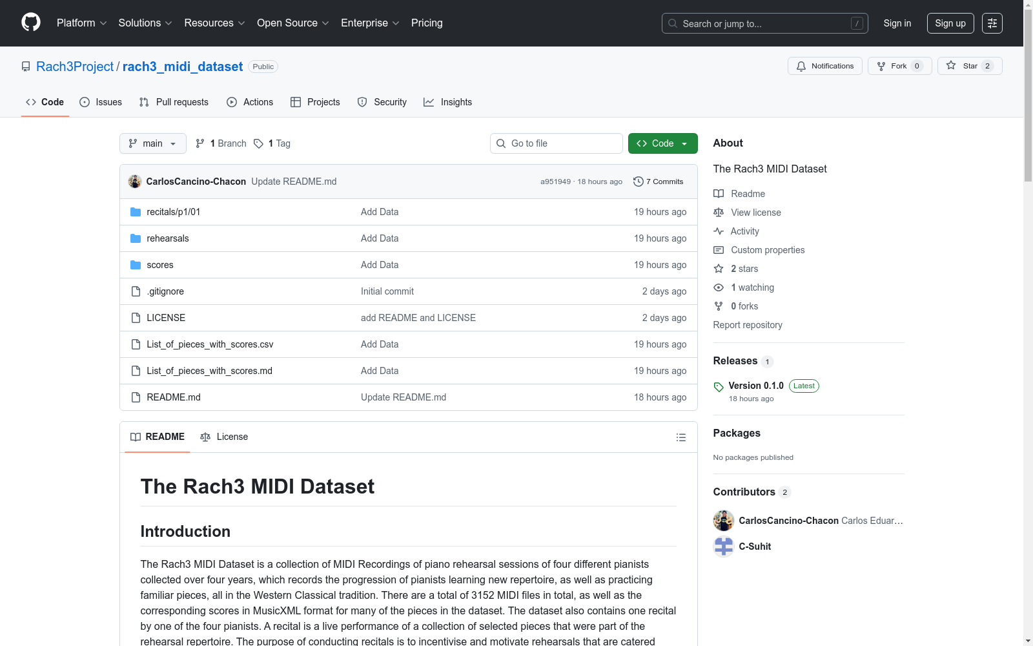Screen dimensions: 1033x646
Task: Focus the Search or jump to field
Action: (x=765, y=23)
